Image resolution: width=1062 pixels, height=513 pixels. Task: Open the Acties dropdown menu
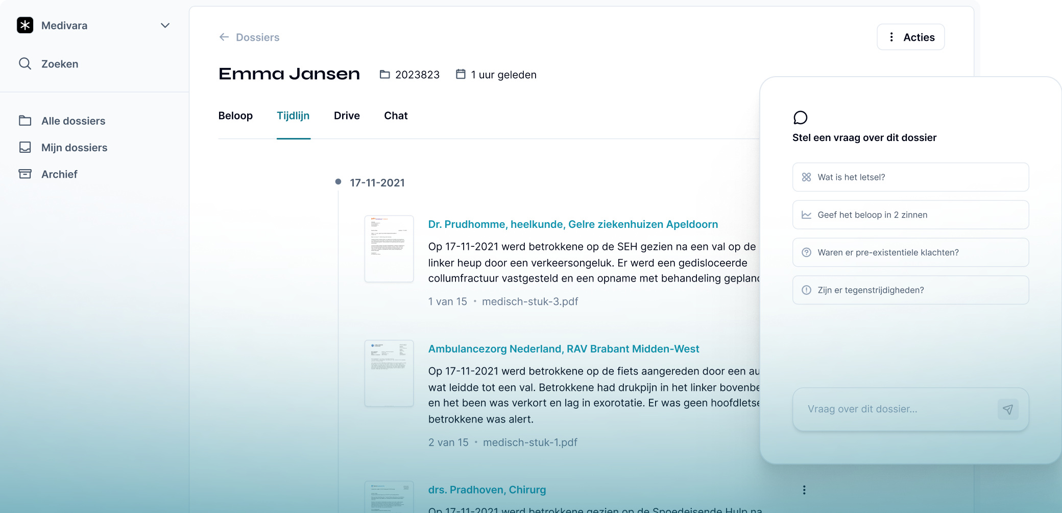pos(910,37)
